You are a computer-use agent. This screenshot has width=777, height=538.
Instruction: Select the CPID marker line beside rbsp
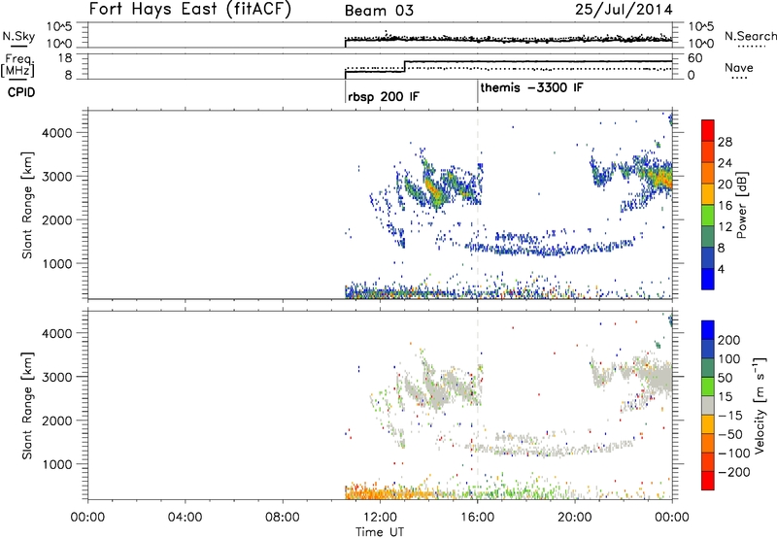pos(345,92)
